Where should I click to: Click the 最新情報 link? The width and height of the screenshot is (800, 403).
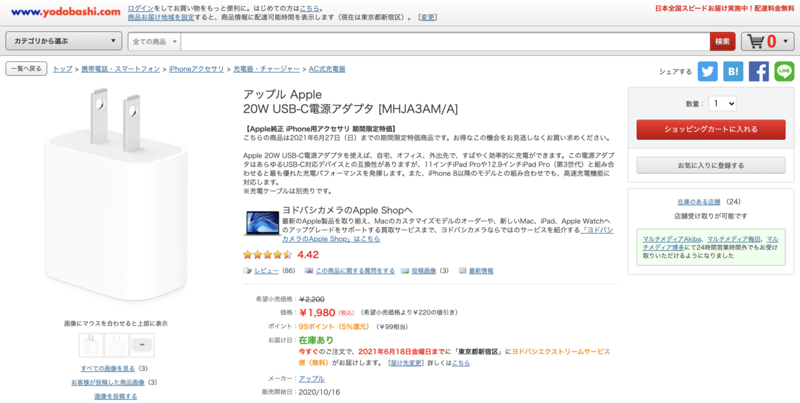point(481,271)
